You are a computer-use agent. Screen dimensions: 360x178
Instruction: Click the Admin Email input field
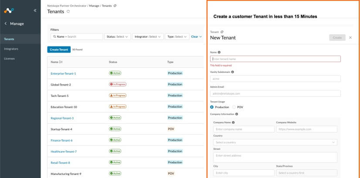click(x=275, y=94)
